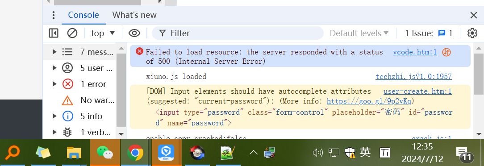484x166 pixels.
Task: Show hidden system tray icons
Action: click(254, 153)
